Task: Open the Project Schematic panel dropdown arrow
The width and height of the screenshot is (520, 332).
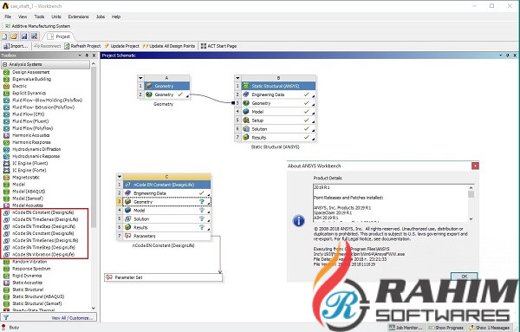Action: (501, 55)
